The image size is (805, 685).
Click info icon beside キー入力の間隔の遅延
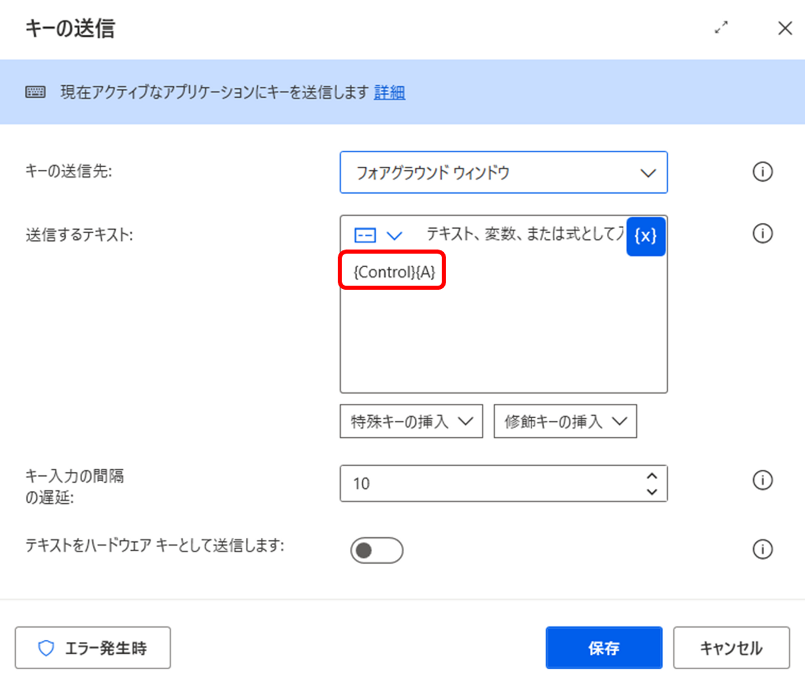coord(763,480)
